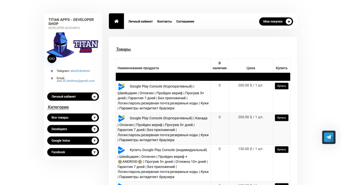The height and width of the screenshot is (185, 341).
Task: Open the Мои покупки button
Action: click(x=276, y=22)
